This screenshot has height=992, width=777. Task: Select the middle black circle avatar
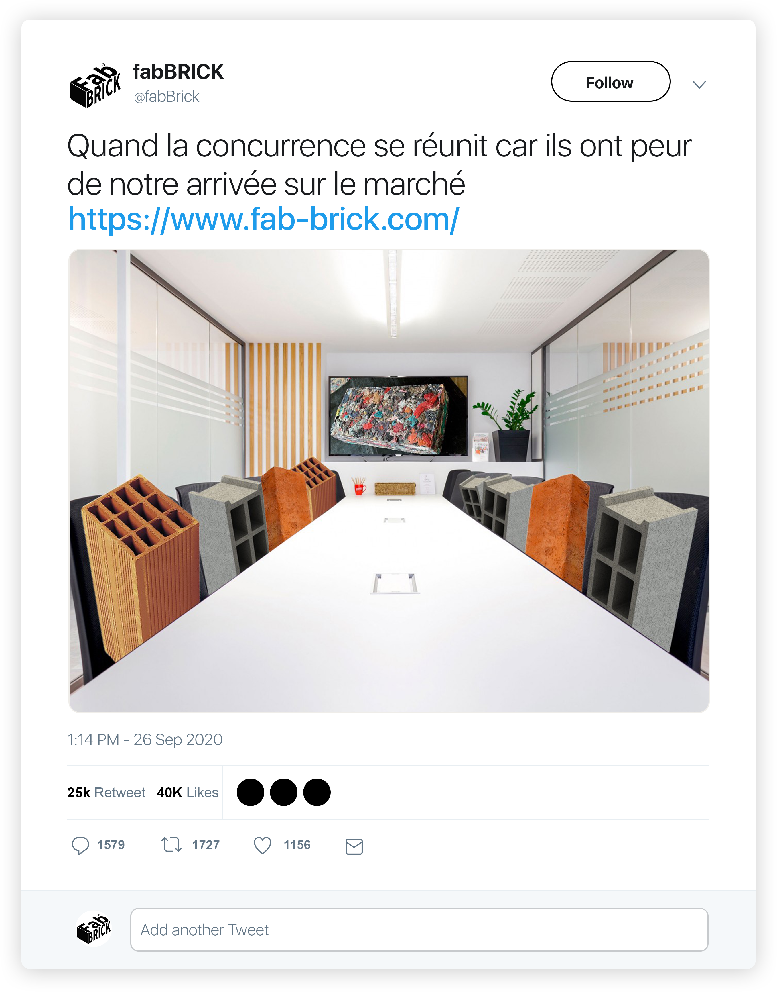283,792
